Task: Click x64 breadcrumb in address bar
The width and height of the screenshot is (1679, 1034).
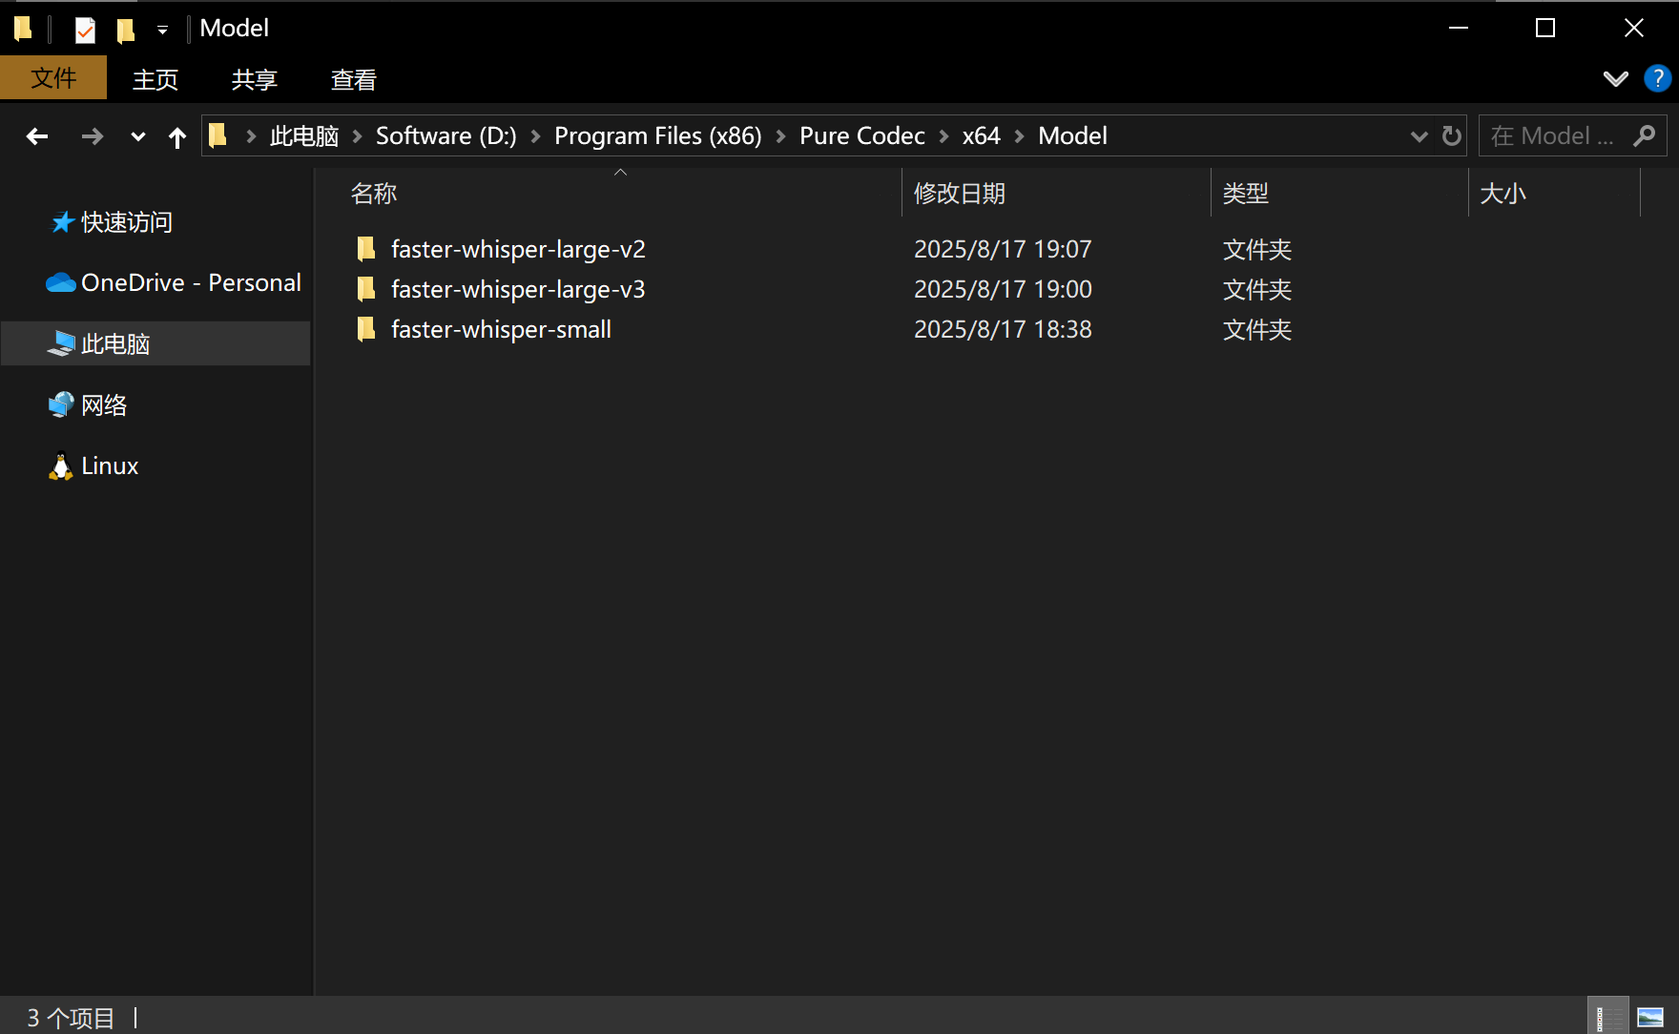Action: click(982, 136)
